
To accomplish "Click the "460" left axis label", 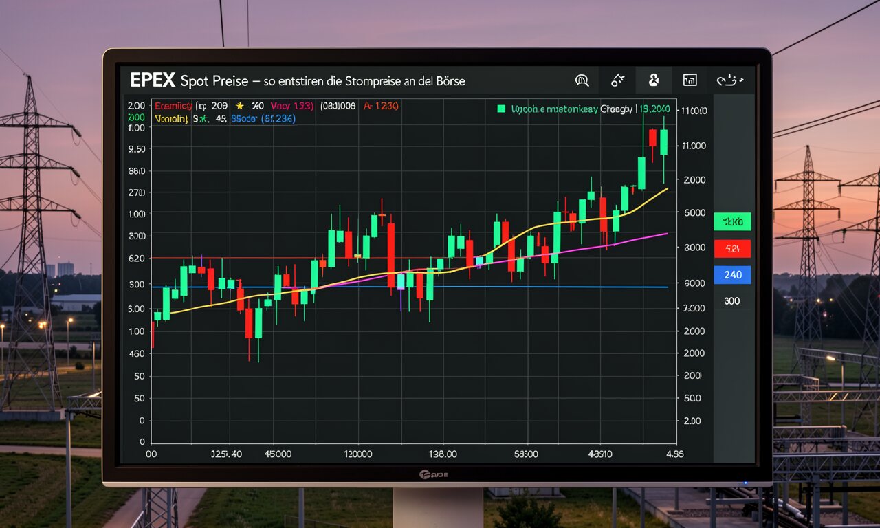I will coord(136,353).
